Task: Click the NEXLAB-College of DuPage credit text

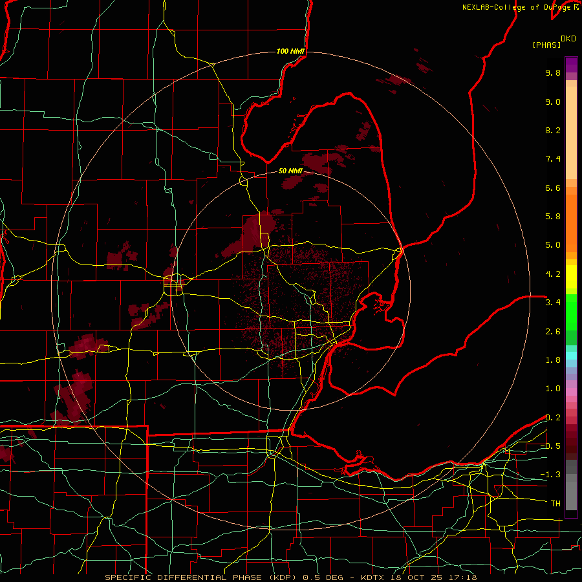Action: (x=521, y=7)
